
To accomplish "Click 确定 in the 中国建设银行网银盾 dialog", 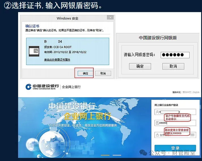I will point(140,66).
